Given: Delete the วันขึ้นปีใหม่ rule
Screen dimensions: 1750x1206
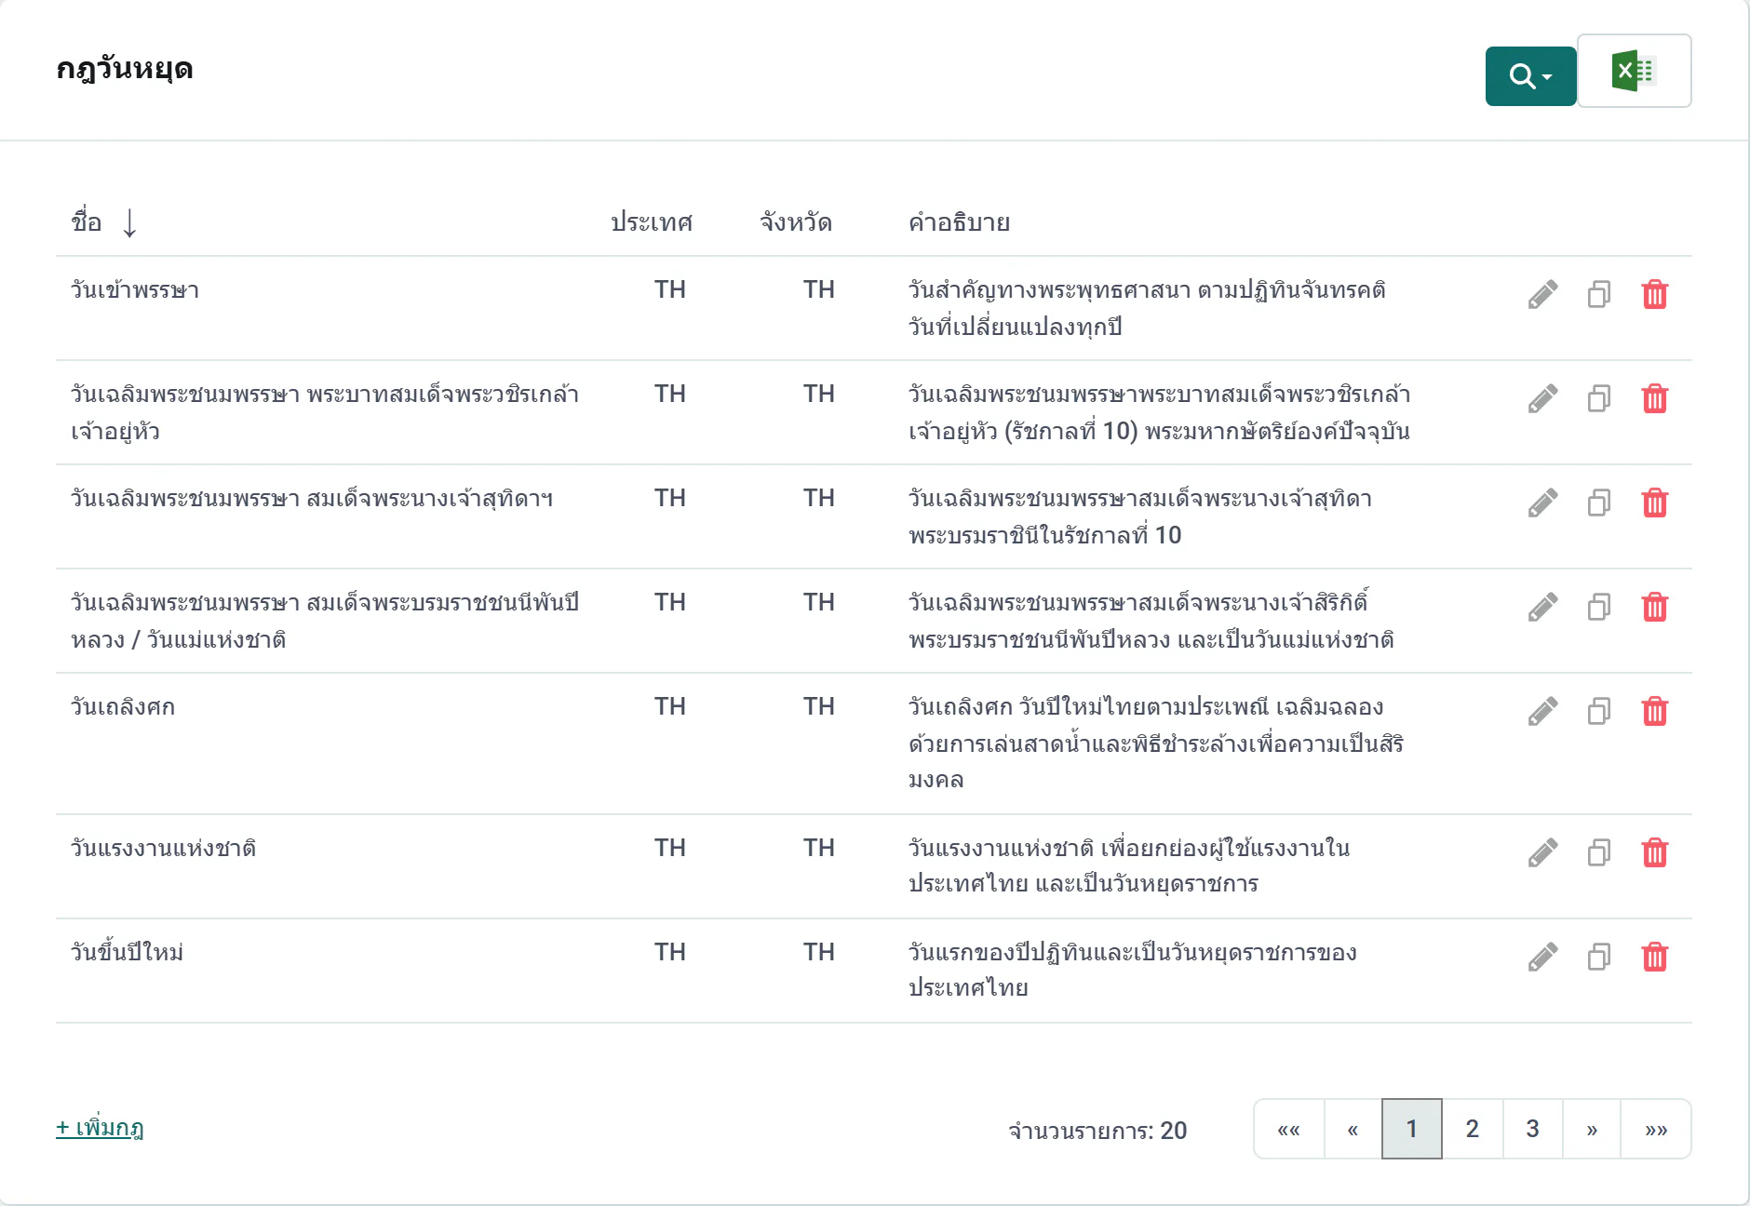Looking at the screenshot, I should [x=1655, y=957].
